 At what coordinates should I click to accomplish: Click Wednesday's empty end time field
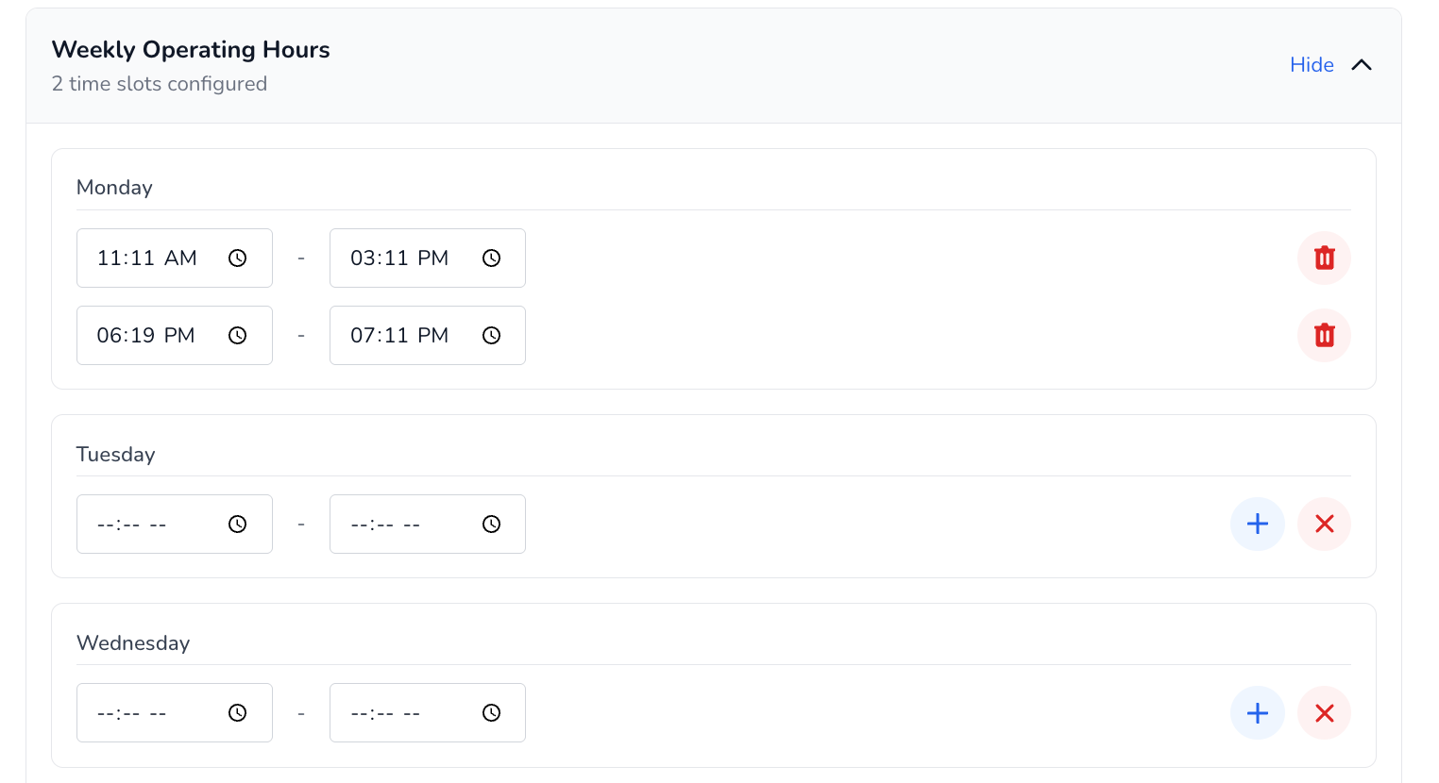tap(395, 713)
